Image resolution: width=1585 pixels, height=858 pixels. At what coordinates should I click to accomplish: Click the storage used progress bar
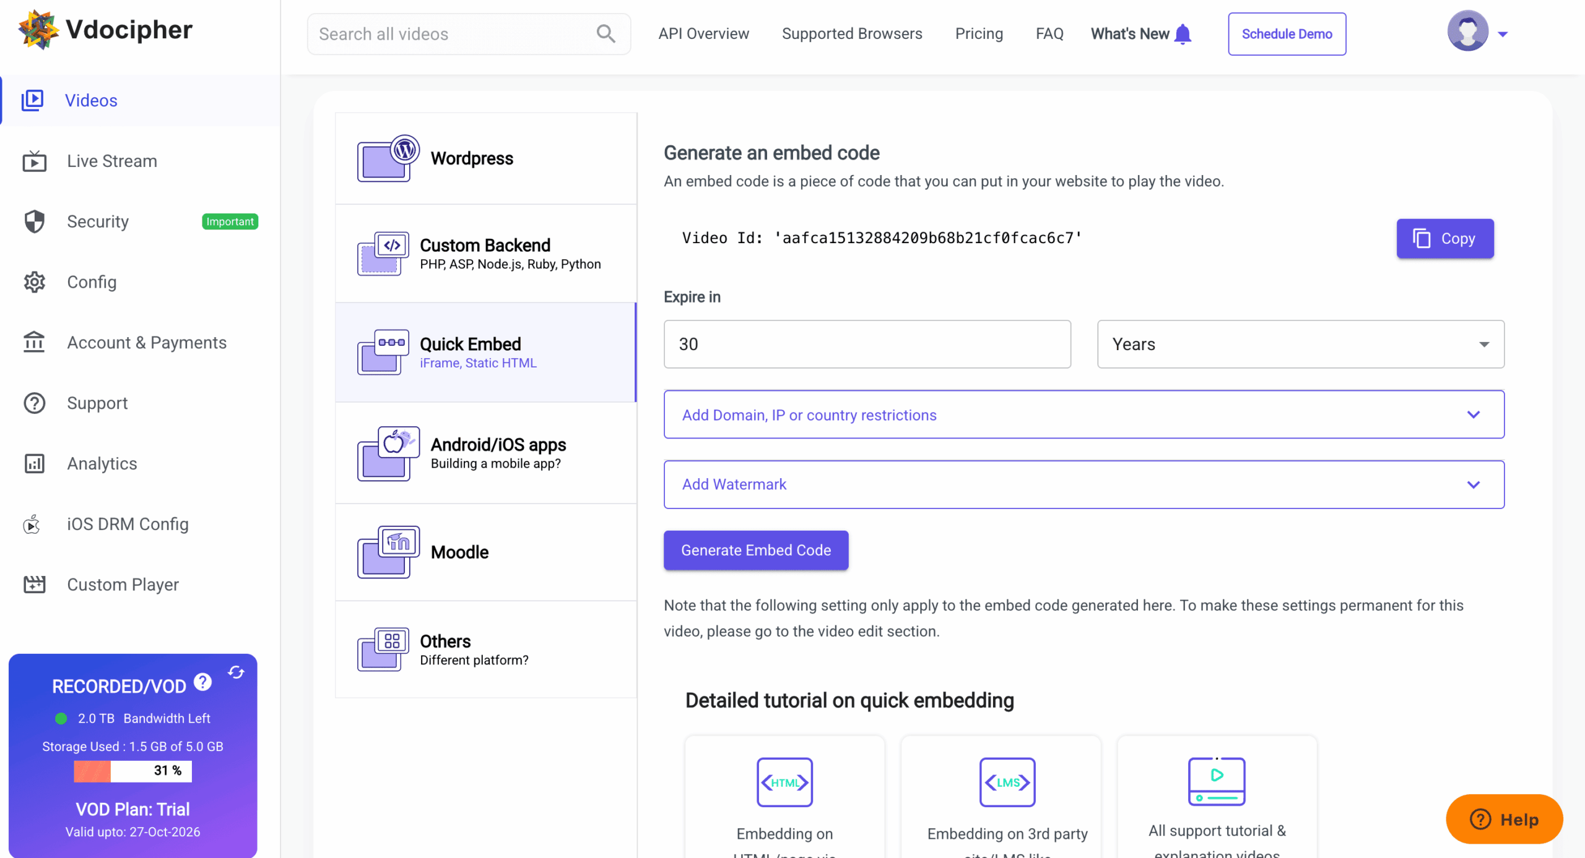coord(132,771)
